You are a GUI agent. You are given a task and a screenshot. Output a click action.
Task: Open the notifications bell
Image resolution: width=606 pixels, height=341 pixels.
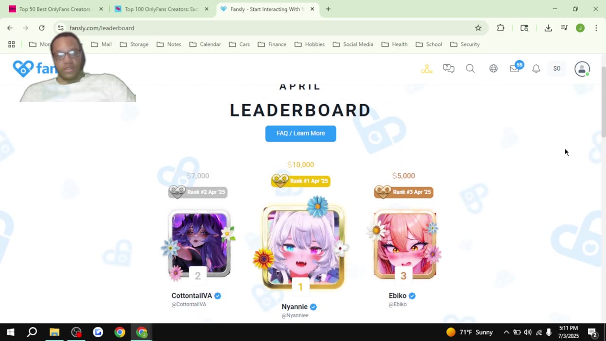coord(536,69)
